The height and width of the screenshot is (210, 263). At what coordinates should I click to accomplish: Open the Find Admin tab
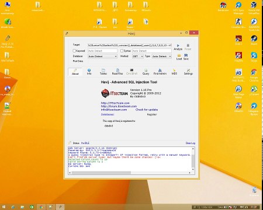(160, 72)
